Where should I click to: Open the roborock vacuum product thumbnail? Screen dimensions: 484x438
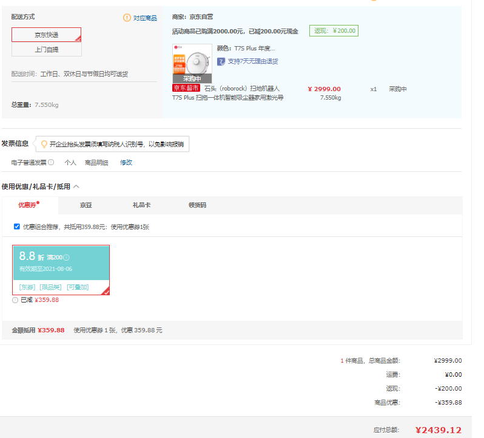[192, 63]
